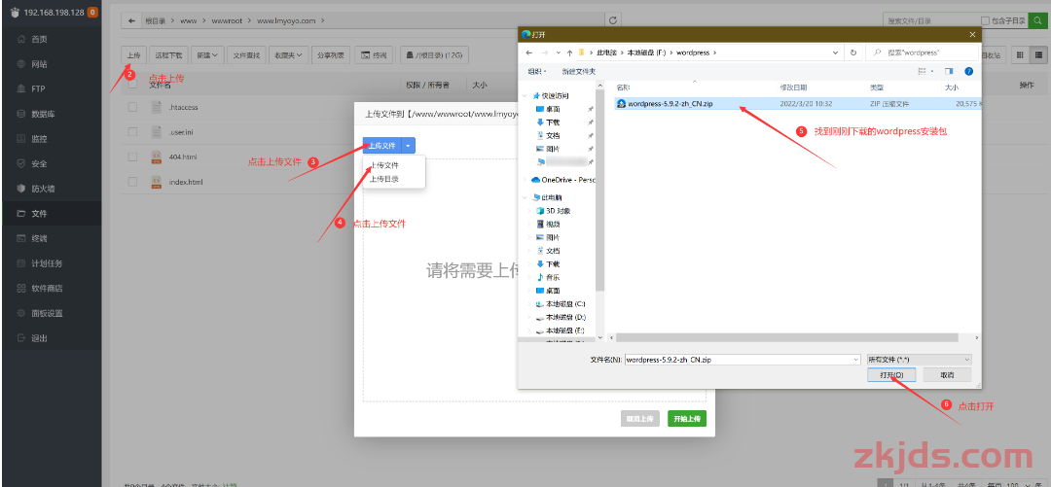Switch to list view in file panel

pos(1039,55)
